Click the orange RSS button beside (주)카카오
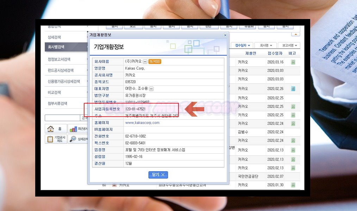Viewport: 357px width, 211px height. coord(155,62)
